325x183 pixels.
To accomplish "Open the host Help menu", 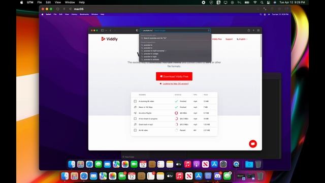I will click(x=82, y=2).
